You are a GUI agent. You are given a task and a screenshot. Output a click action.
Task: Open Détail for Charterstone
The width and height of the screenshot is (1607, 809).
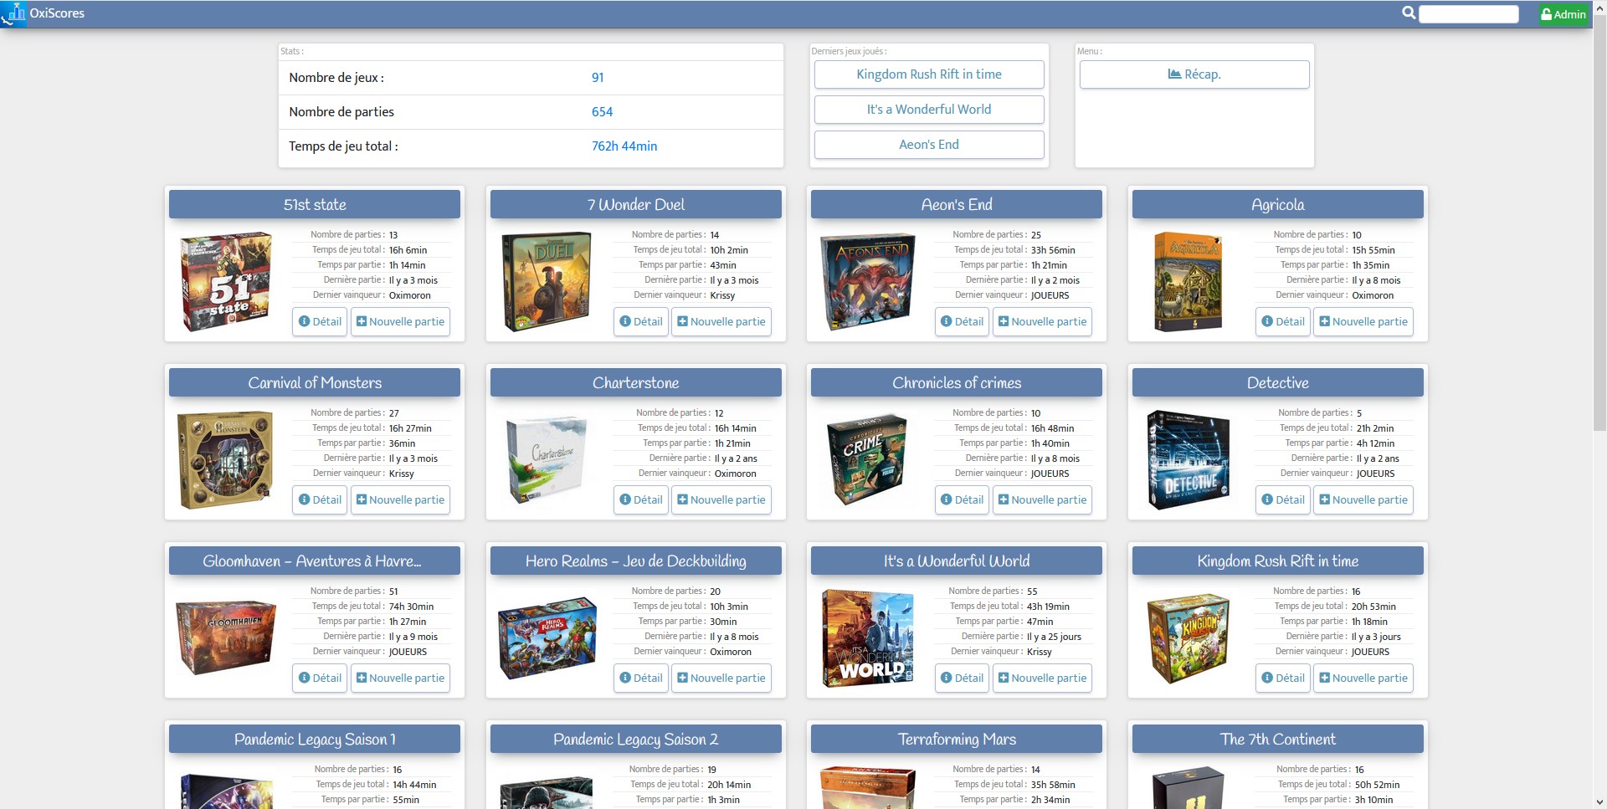[x=641, y=500]
